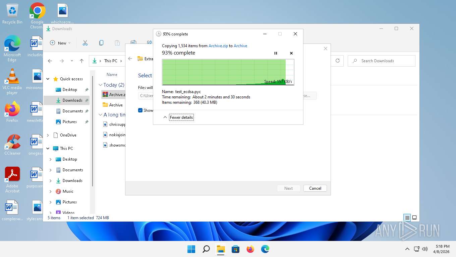Open VLC media player shortcut
Screen dimensions: 456x257
(12, 82)
